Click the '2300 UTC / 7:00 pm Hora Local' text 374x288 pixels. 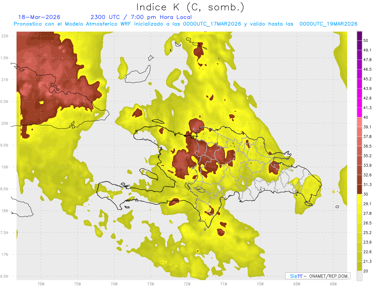[x=141, y=17]
